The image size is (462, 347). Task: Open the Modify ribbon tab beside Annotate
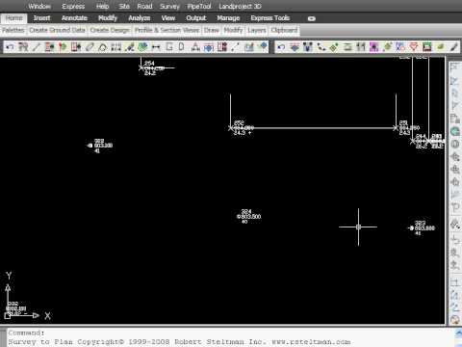click(x=108, y=18)
